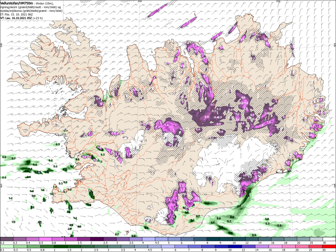The width and height of the screenshot is (336, 252).
Task: Select the deep navy blue rain swatch labeled 10
Action: 235,246
